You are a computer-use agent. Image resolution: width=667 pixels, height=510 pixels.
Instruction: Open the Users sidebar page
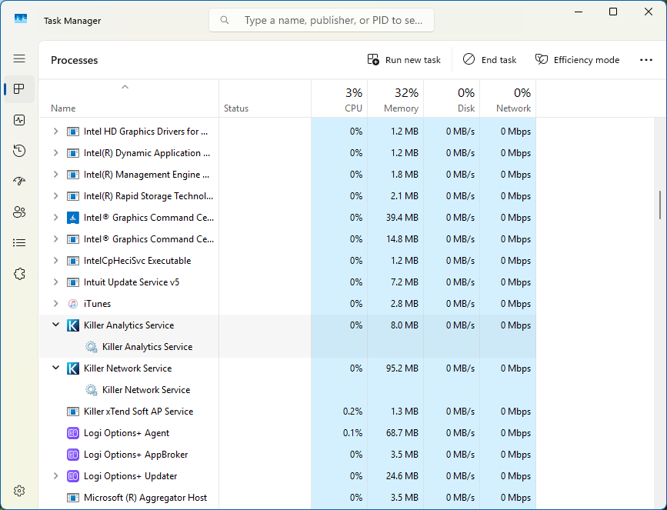point(19,212)
